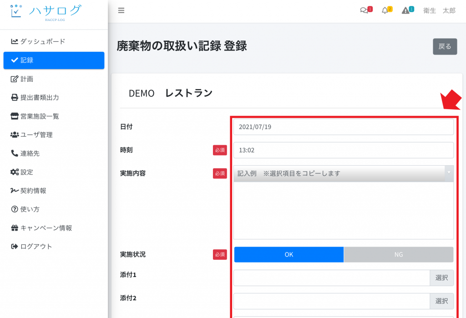Set 実施状況 to NG
Image resolution: width=466 pixels, height=318 pixels.
tap(398, 254)
